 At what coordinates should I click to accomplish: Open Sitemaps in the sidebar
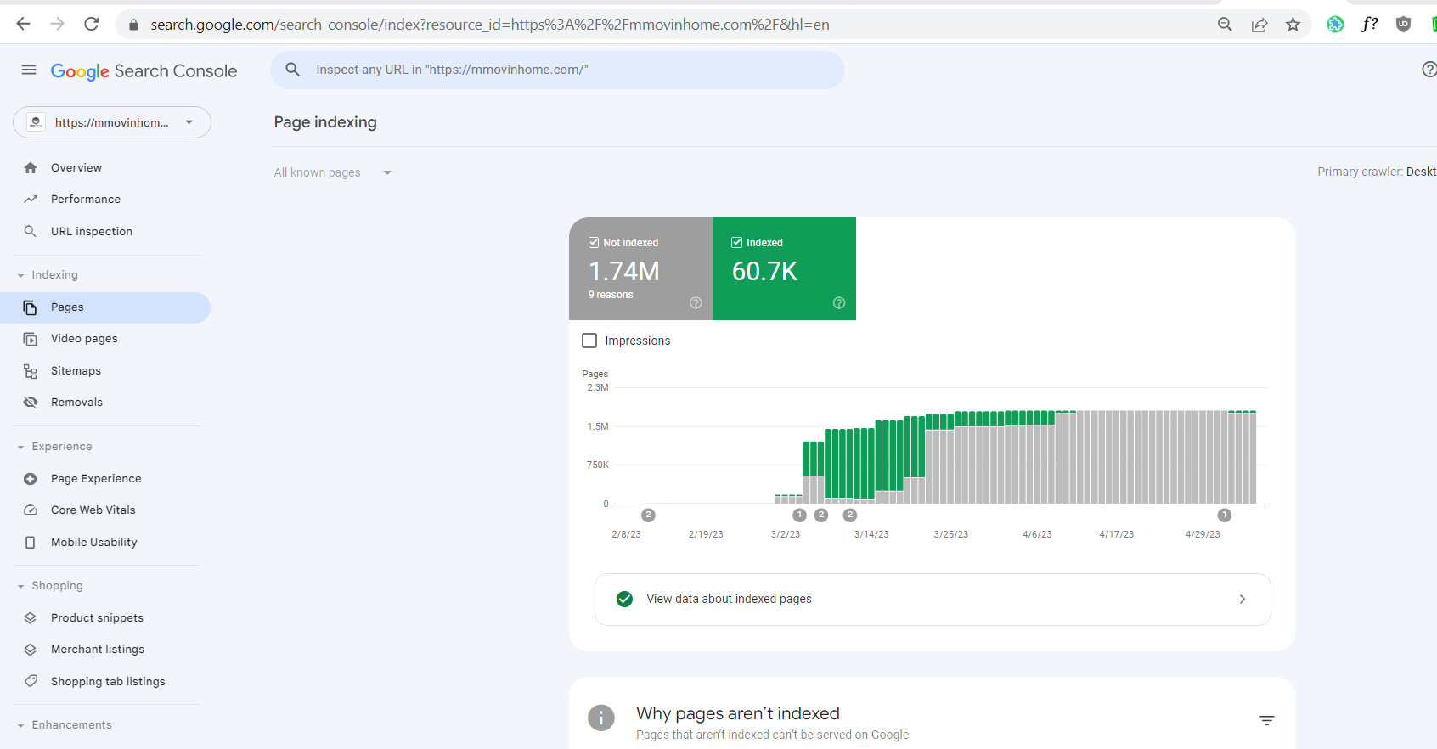(x=76, y=371)
